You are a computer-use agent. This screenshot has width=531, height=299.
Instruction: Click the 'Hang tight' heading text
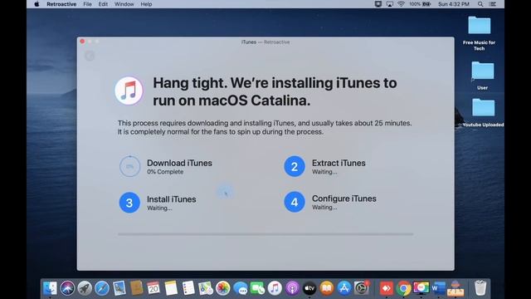[x=275, y=91]
